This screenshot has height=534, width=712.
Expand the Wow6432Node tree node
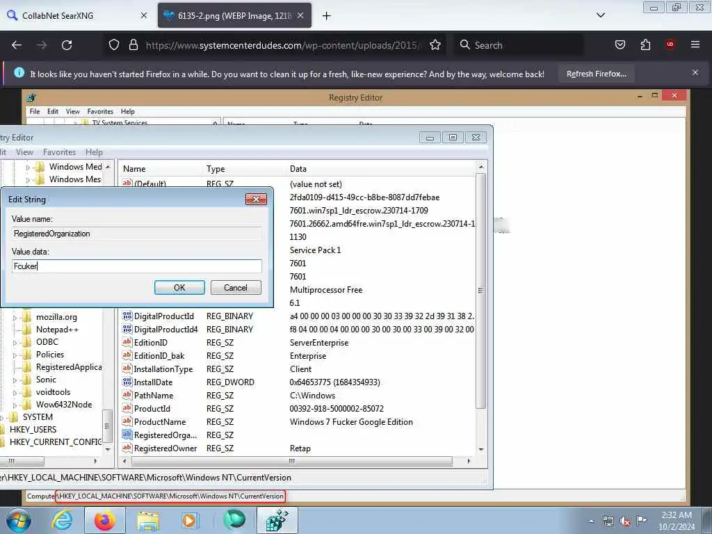click(15, 405)
